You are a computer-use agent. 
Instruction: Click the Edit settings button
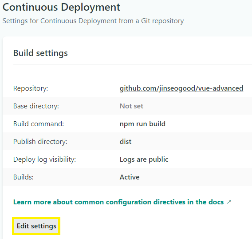coord(36,226)
